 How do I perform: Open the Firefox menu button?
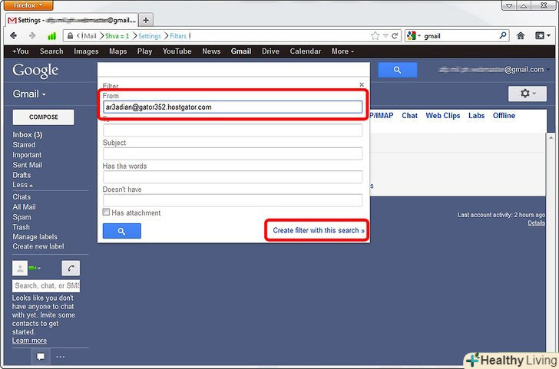coord(28,5)
